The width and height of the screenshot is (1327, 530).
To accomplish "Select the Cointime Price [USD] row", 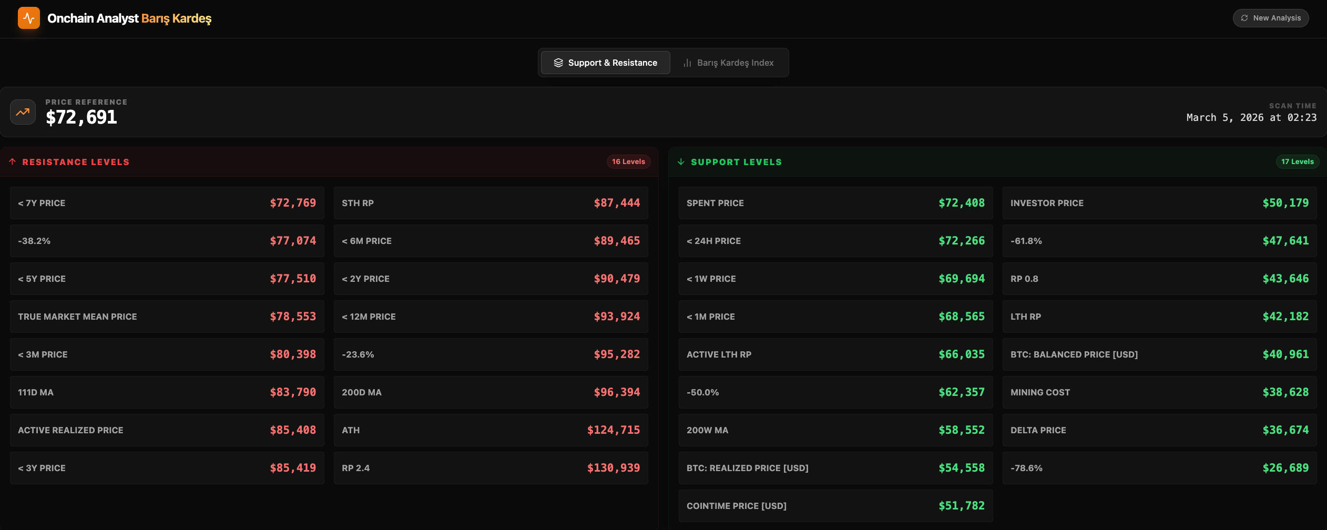I will click(835, 506).
